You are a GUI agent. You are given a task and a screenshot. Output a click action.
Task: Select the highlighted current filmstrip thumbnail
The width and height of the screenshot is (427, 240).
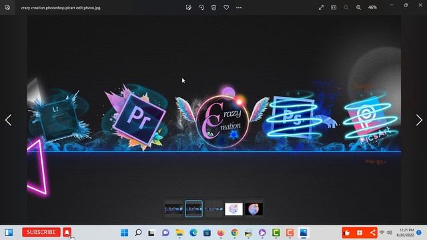point(193,209)
